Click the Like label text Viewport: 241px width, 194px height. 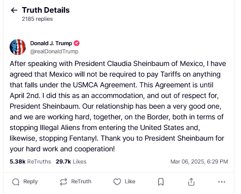click(130, 181)
